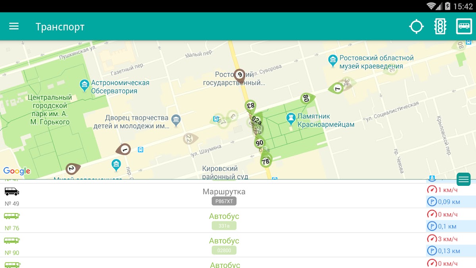This screenshot has width=476, height=268.
Task: Open the hamburger navigation menu
Action: tap(14, 26)
